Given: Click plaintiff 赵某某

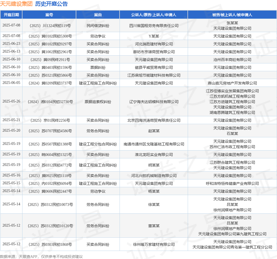Looking at the screenshot, I should pyautogui.click(x=154, y=131).
